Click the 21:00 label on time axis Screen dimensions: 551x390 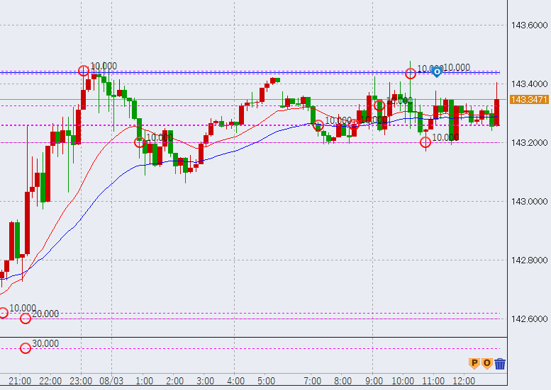point(20,381)
